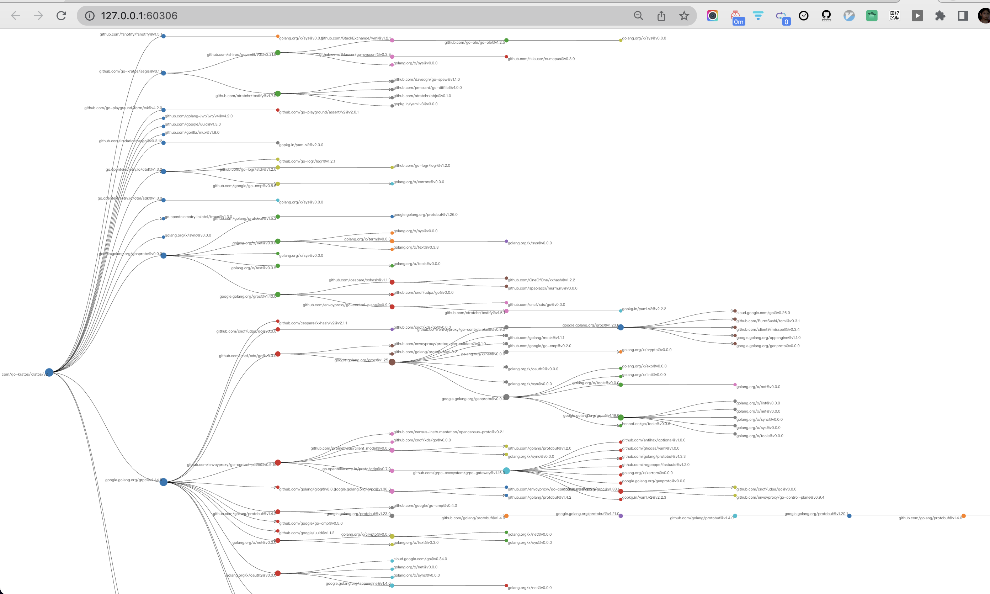Viewport: 990px width, 594px height.
Task: Collapse the google.golang.org/grpc@v1.44.0 node
Action: coord(163,482)
